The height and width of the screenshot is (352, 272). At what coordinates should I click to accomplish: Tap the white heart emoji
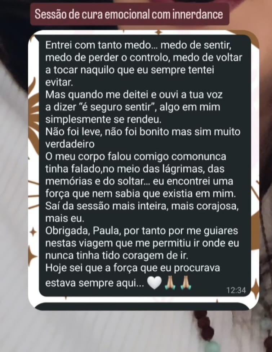pos(154,283)
